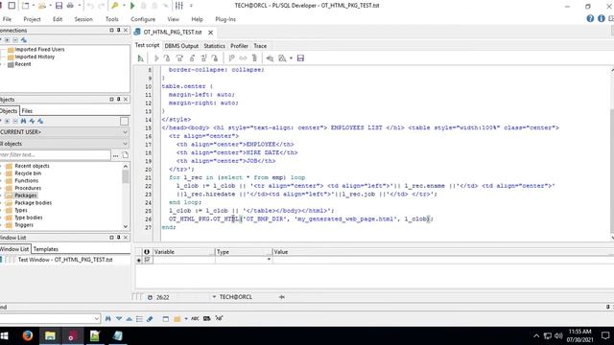Click the Value cell in the variables grid

pos(442,260)
